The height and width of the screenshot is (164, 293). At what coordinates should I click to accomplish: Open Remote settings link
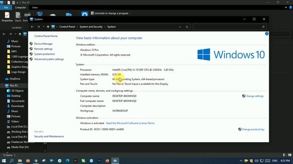43,49
